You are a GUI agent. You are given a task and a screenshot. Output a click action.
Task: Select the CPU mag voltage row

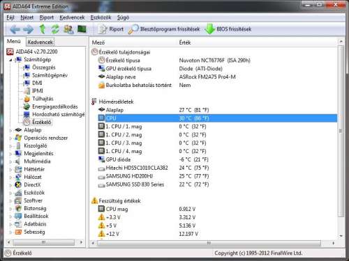click(214, 209)
